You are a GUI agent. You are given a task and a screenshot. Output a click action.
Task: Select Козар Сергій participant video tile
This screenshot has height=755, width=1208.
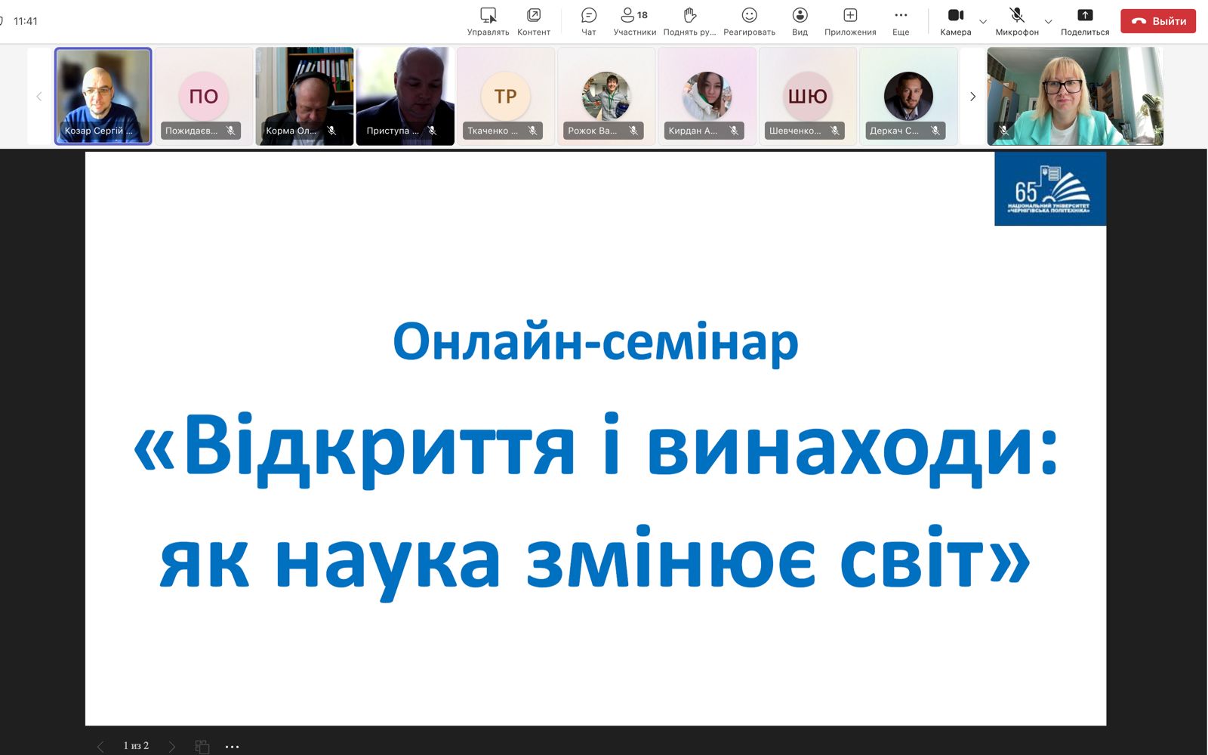[x=103, y=96]
